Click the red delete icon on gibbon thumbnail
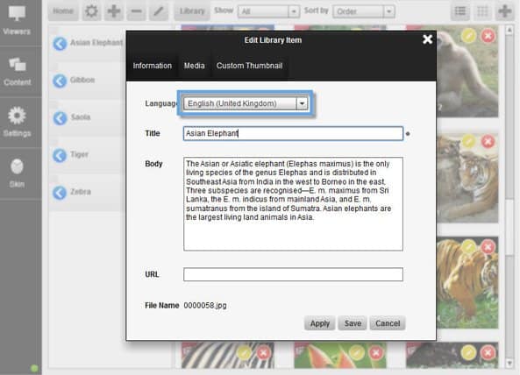520x375 pixels. coord(488,35)
